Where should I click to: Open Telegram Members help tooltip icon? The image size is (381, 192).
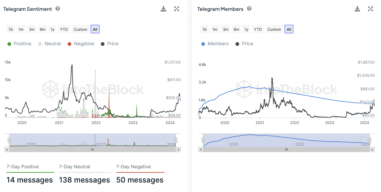(249, 9)
